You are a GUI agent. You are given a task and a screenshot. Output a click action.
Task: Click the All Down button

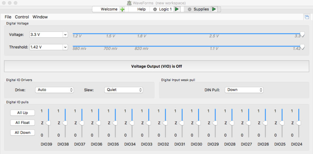click(x=22, y=133)
